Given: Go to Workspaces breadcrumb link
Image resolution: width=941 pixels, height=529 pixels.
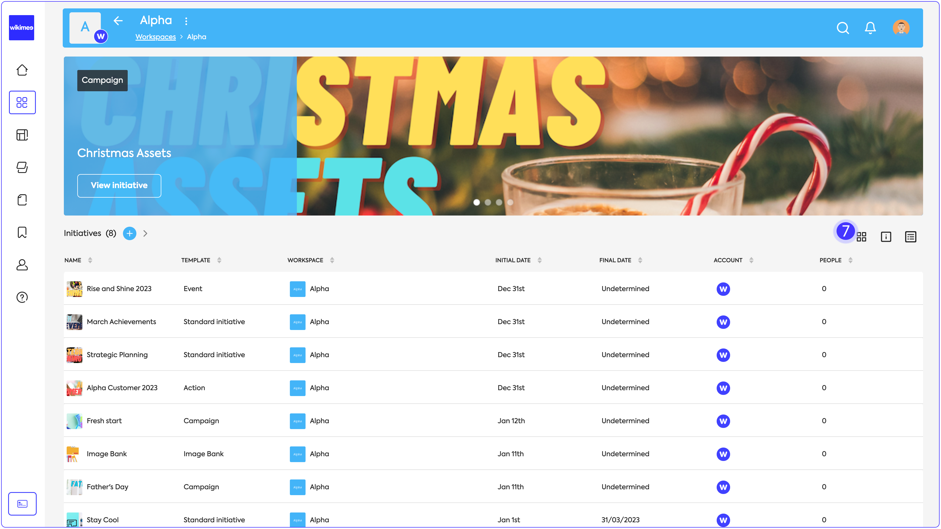Looking at the screenshot, I should coord(155,37).
